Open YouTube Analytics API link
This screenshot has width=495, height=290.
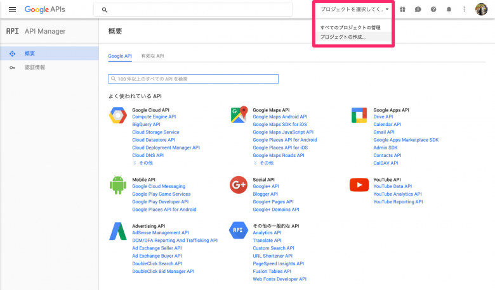click(397, 194)
